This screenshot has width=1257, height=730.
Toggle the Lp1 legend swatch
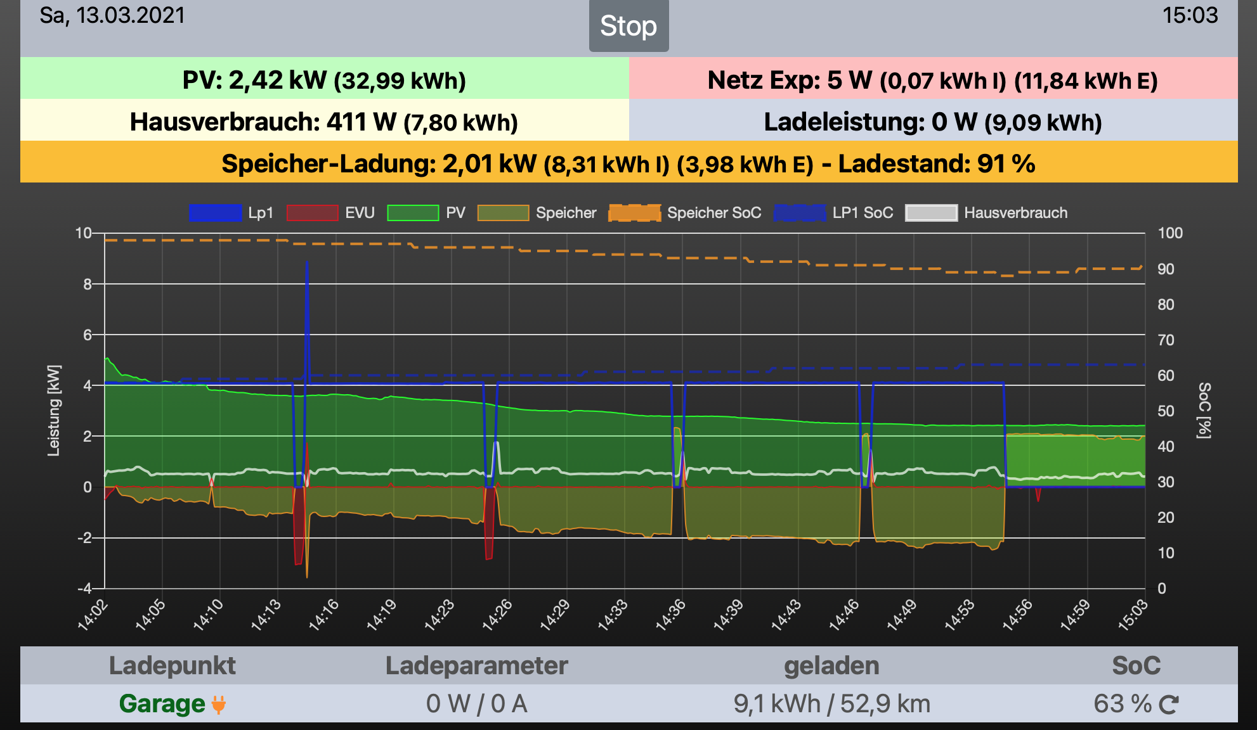click(215, 213)
